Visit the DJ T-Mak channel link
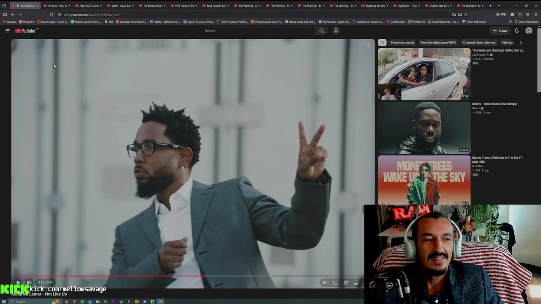This screenshot has width=541, height=304. 477,166
